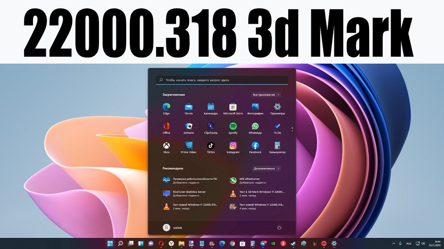Screen dimensions: 444x249
Task: Open WhatsApp pinned app
Action: pyautogui.click(x=255, y=128)
